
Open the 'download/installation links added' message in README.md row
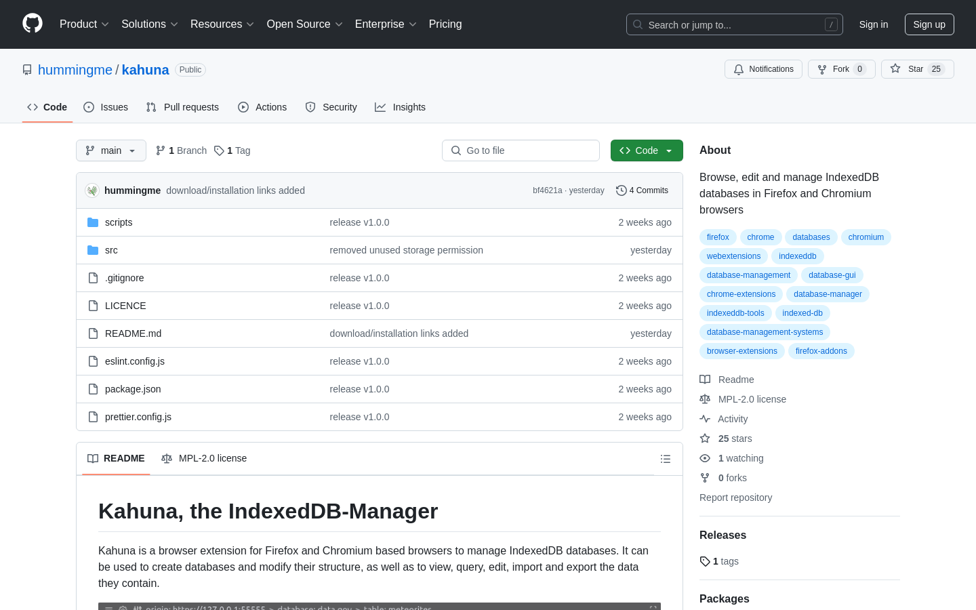click(399, 333)
